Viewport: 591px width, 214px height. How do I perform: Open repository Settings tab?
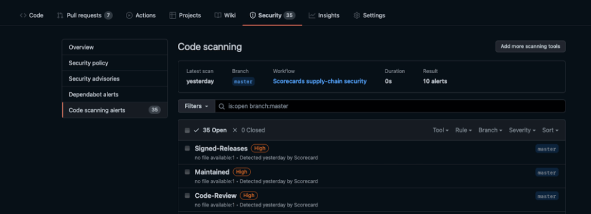click(x=369, y=16)
